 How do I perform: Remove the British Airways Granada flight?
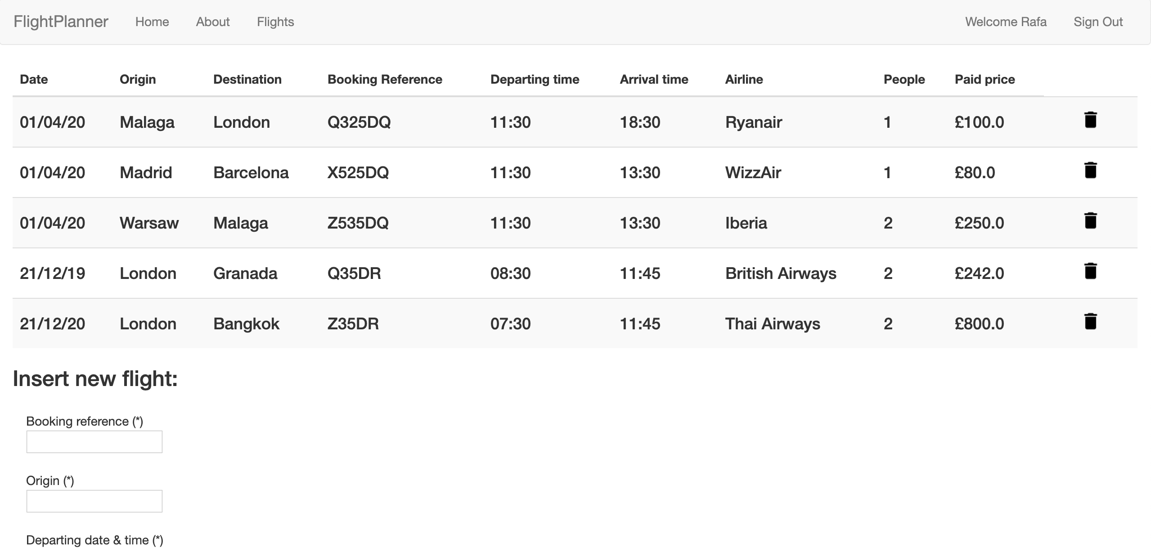point(1091,271)
